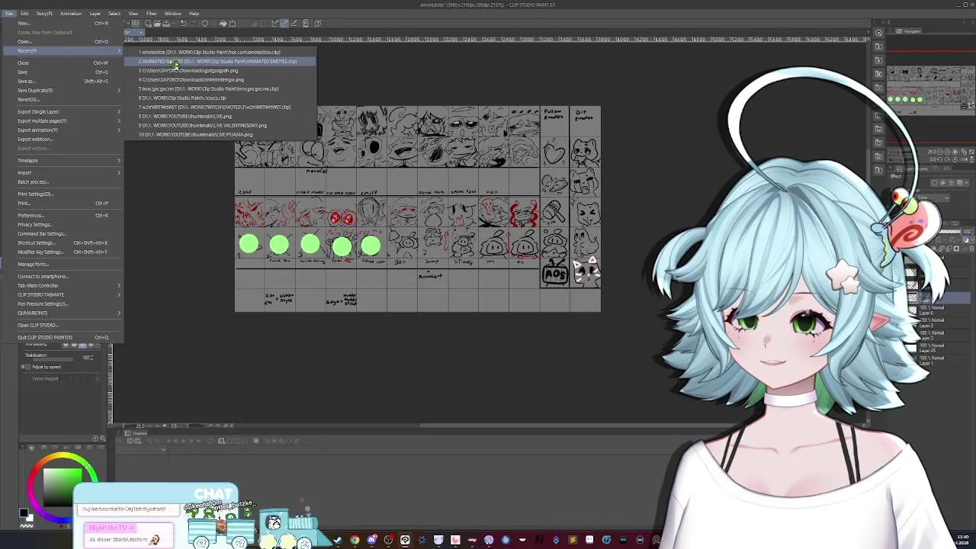976x549 pixels.
Task: Open Privacy Settings... menu entry
Action: [63, 224]
